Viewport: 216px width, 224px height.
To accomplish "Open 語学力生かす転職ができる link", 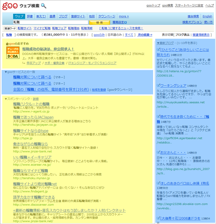I will [34, 197].
